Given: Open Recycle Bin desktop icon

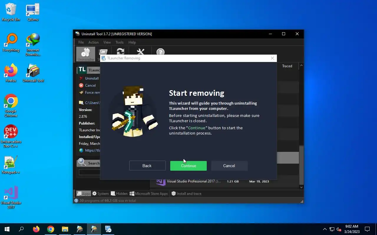Looking at the screenshot, I should tap(11, 12).
